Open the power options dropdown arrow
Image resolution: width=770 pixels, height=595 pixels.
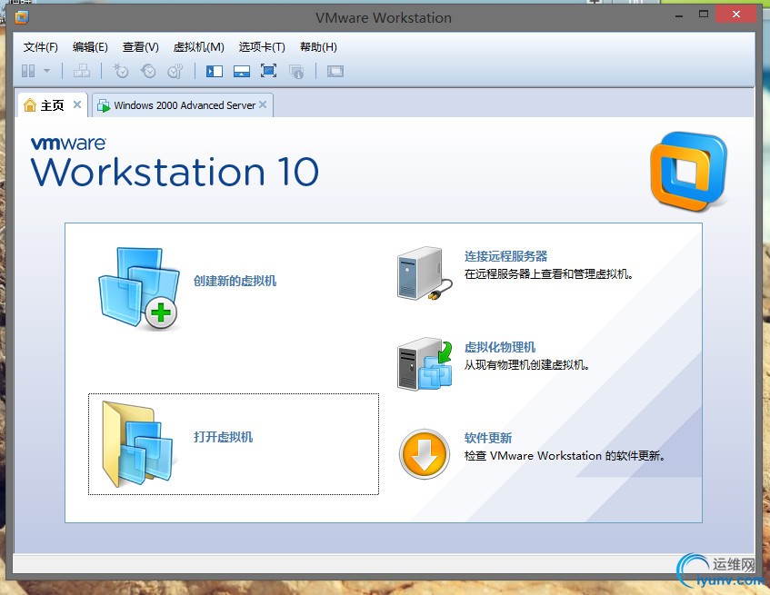point(46,71)
